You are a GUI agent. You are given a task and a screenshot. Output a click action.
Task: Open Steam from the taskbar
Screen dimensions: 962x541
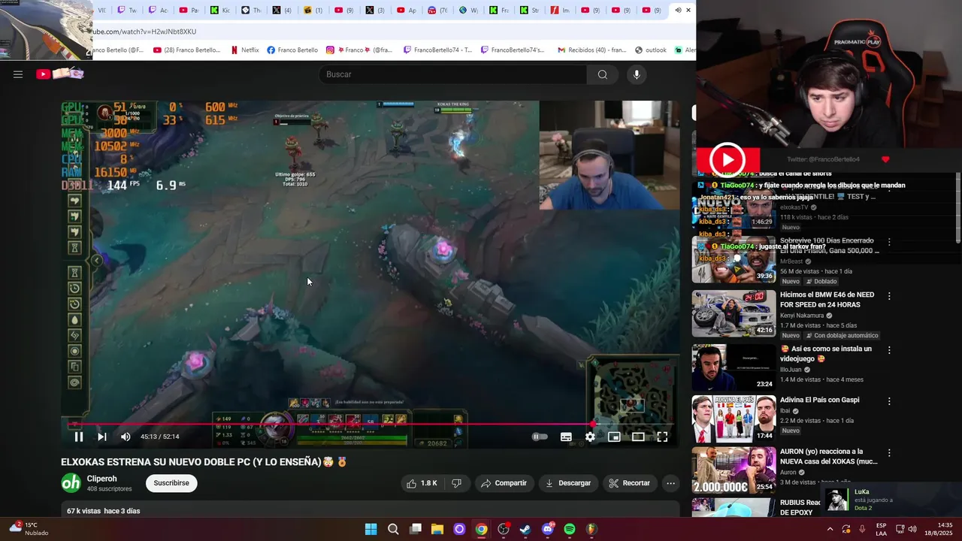click(x=525, y=529)
